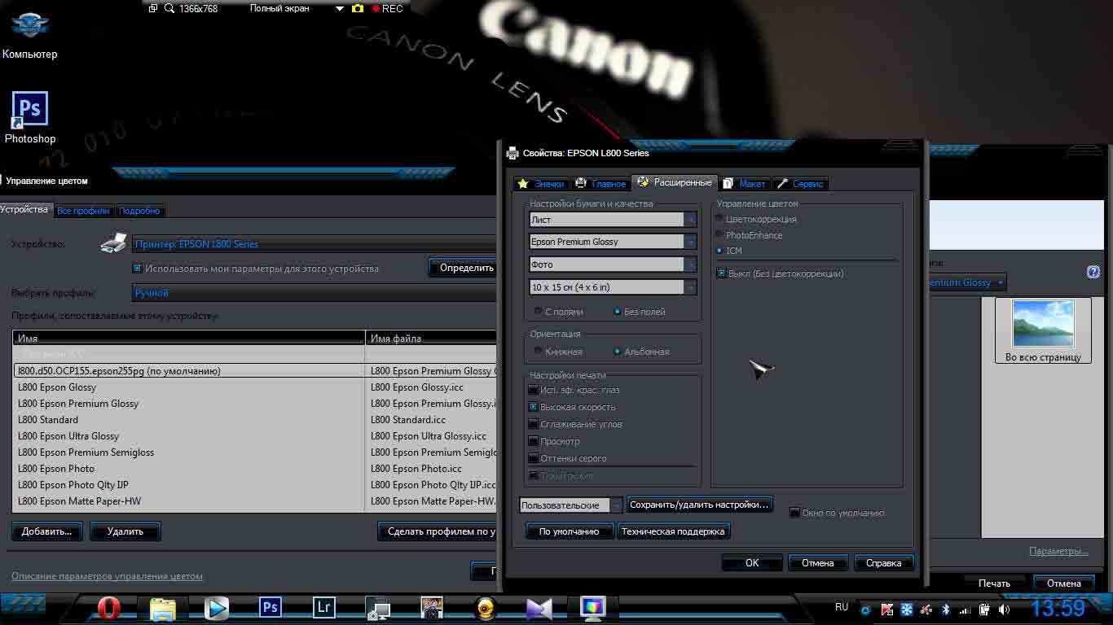This screenshot has width=1113, height=625.
Task: Open the volume speaker tray icon
Action: (1004, 610)
